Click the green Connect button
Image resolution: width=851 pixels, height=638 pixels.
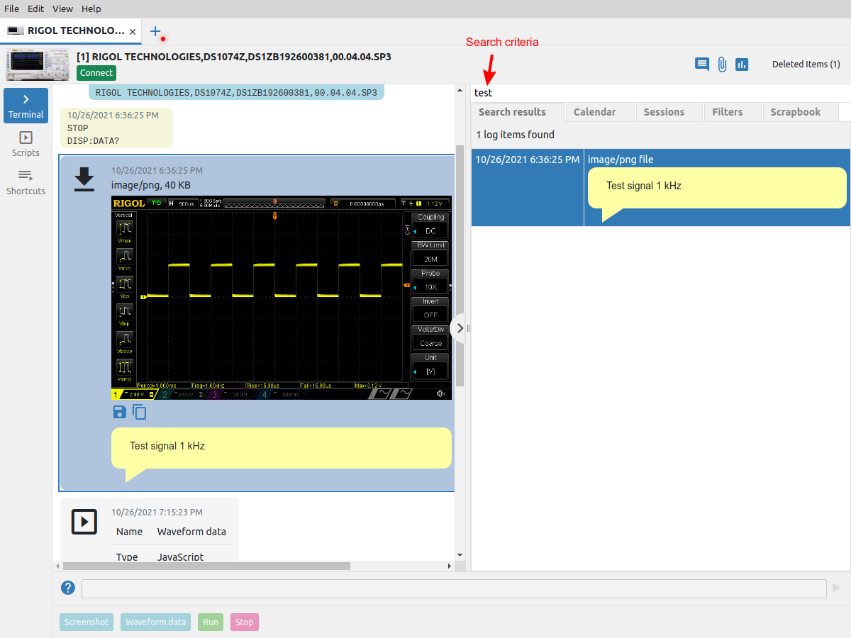pos(96,73)
